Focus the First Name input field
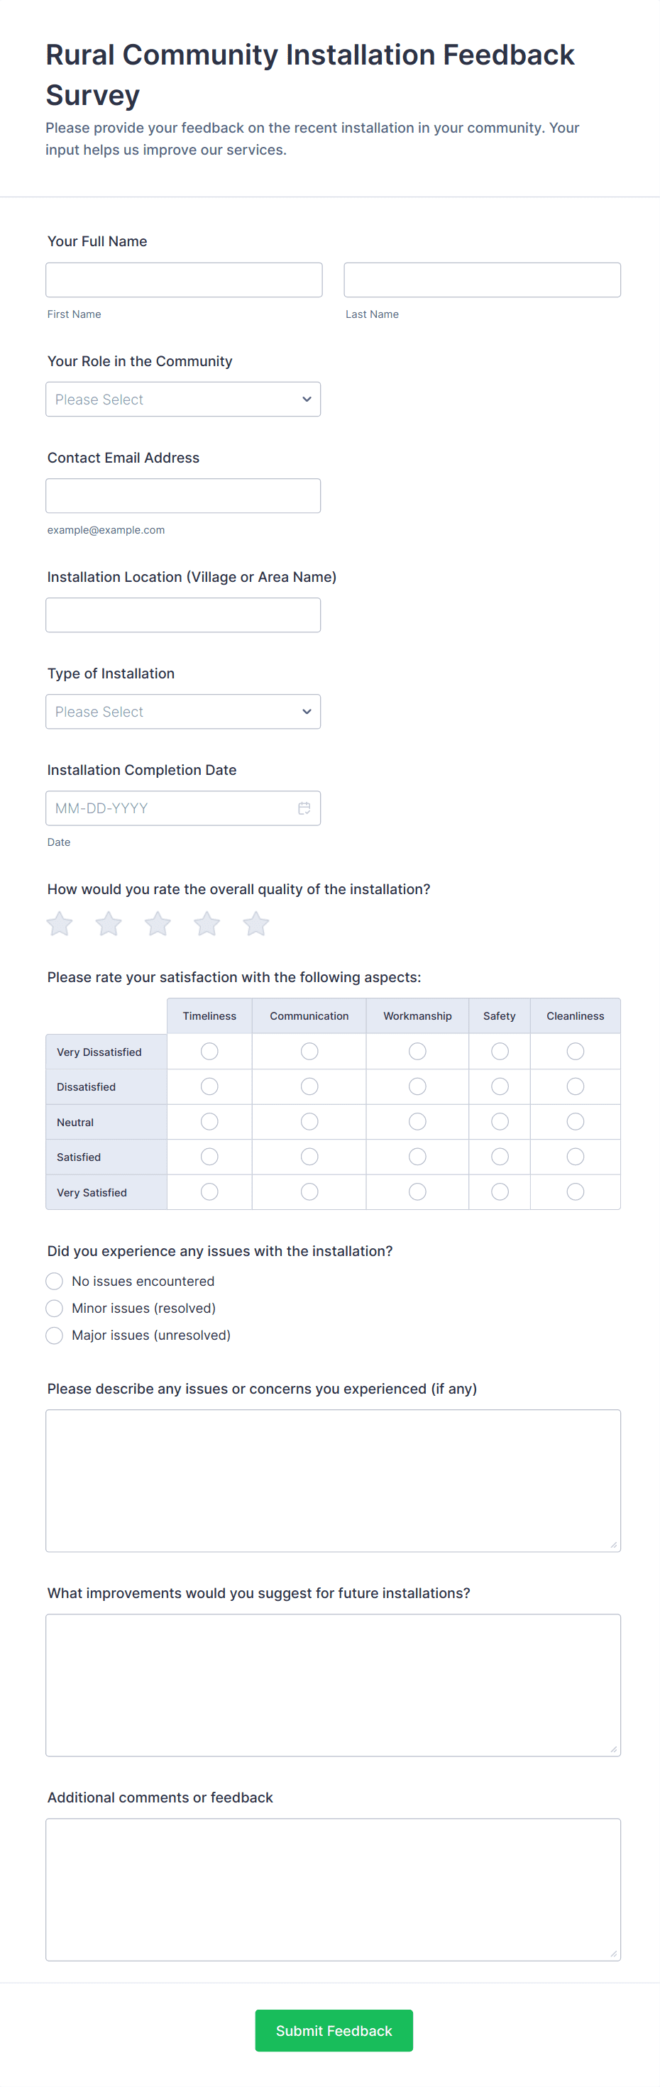660x2087 pixels. [184, 280]
